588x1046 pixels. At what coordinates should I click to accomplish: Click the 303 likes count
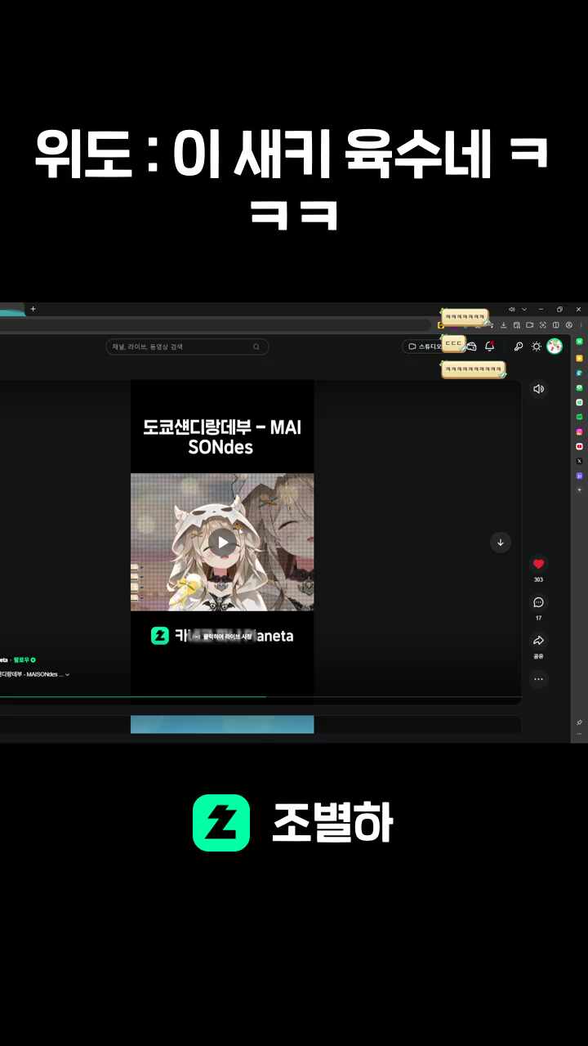pyautogui.click(x=538, y=579)
